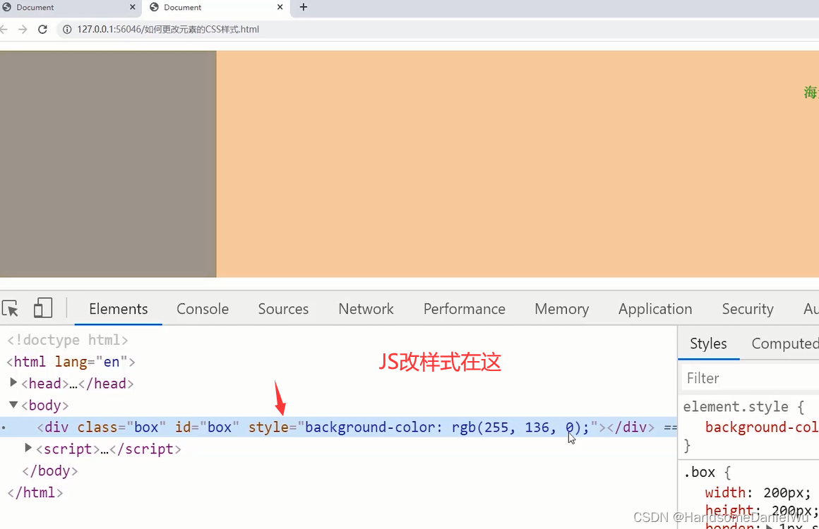Switch to the Console panel
Viewport: 819px width, 529px height.
point(203,308)
